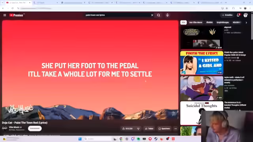The width and height of the screenshot is (253, 142).
Task: Open the three-dot more actions menu
Action: [x=176, y=129]
